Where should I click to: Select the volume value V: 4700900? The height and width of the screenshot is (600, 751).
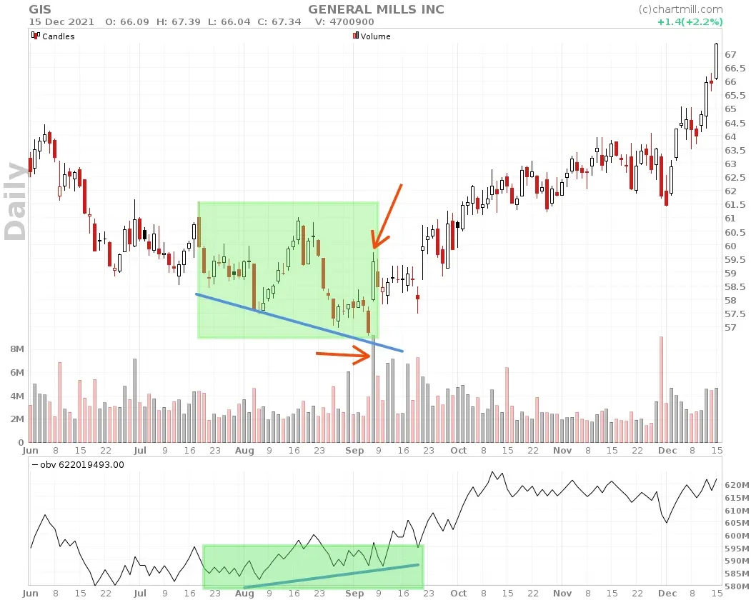coord(344,22)
